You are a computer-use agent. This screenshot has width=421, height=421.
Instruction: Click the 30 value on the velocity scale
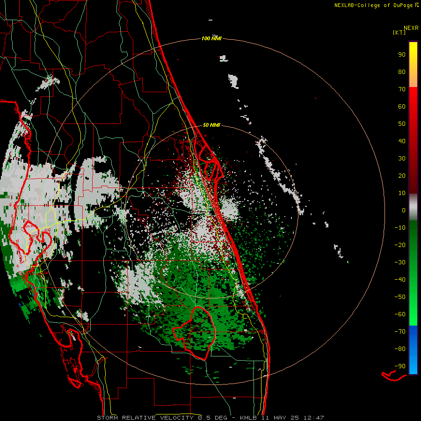tap(402, 159)
